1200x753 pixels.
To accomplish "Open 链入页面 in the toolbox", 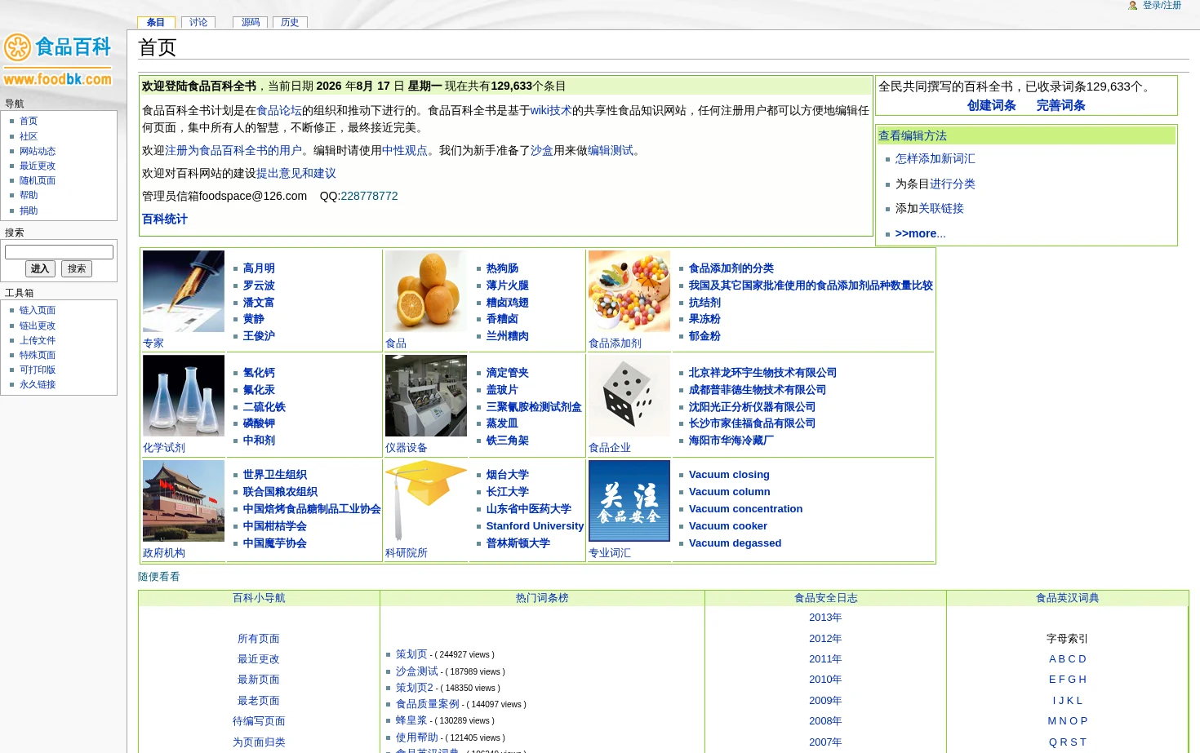I will pyautogui.click(x=38, y=310).
